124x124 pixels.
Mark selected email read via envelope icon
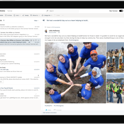point(33,40)
